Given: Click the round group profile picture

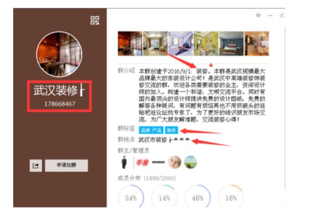Looking at the screenshot, I should tap(59, 54).
